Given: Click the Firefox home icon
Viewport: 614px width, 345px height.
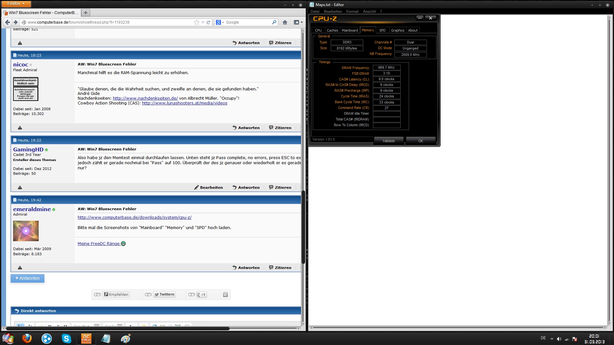Looking at the screenshot, I should pyautogui.click(x=285, y=22).
